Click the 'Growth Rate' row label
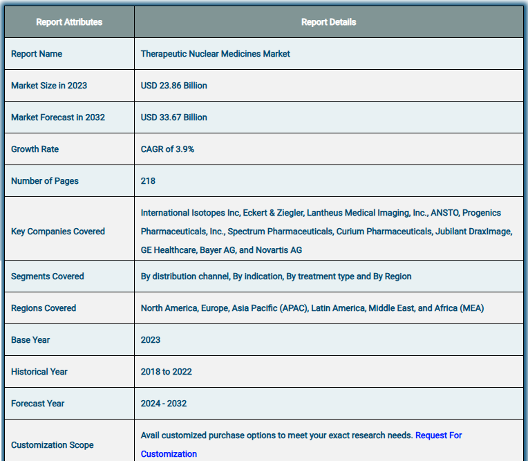This screenshot has width=528, height=461. click(x=35, y=149)
